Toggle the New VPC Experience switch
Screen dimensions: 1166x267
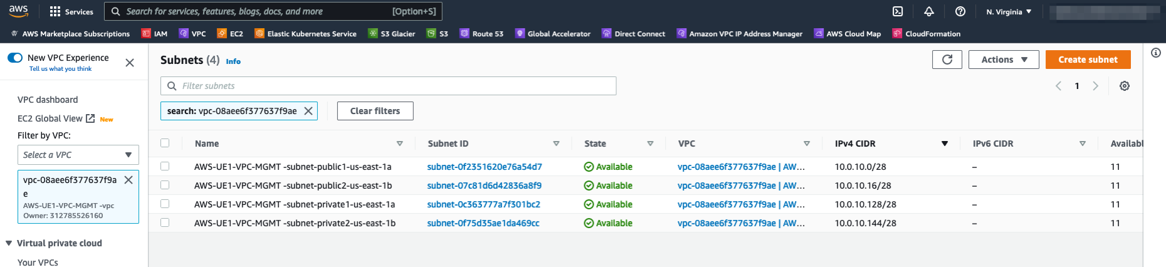[15, 58]
